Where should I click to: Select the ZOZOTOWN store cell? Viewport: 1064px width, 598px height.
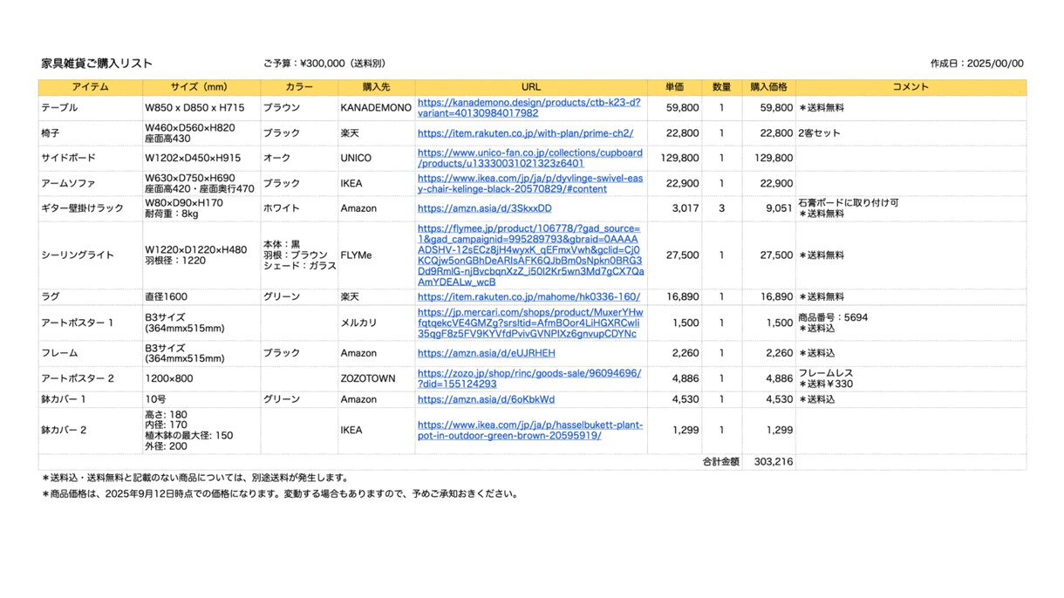tap(376, 378)
